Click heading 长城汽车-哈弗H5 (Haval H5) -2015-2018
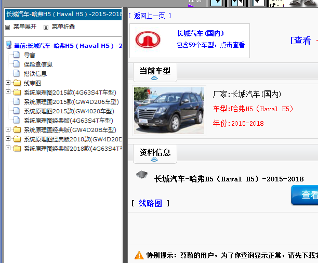This screenshot has width=318, height=263. click(229, 179)
